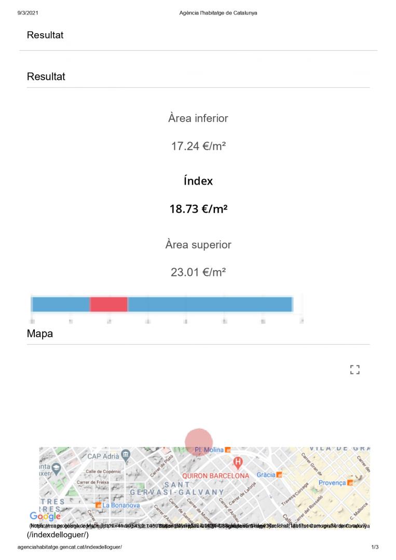Click the La Bonanova station icon

pyautogui.click(x=98, y=505)
